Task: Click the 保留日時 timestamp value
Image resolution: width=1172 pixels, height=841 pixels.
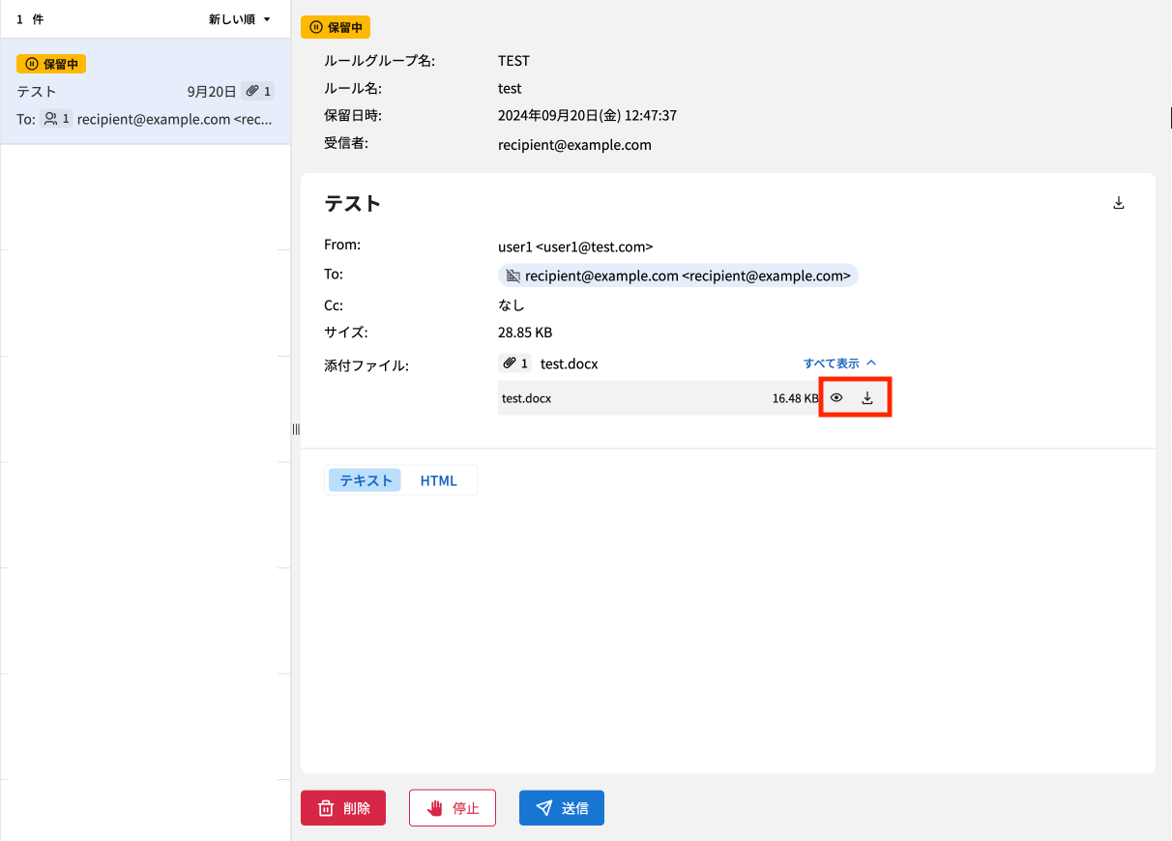Action: pos(587,115)
